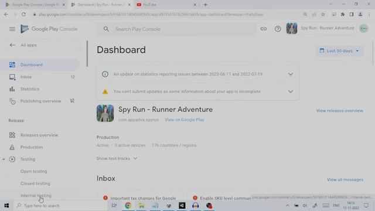Open the notifications center icon
This screenshot has width=375, height=211.
366,206
